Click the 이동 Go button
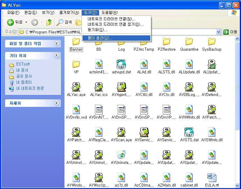241x189 pixels. [x=230, y=31]
